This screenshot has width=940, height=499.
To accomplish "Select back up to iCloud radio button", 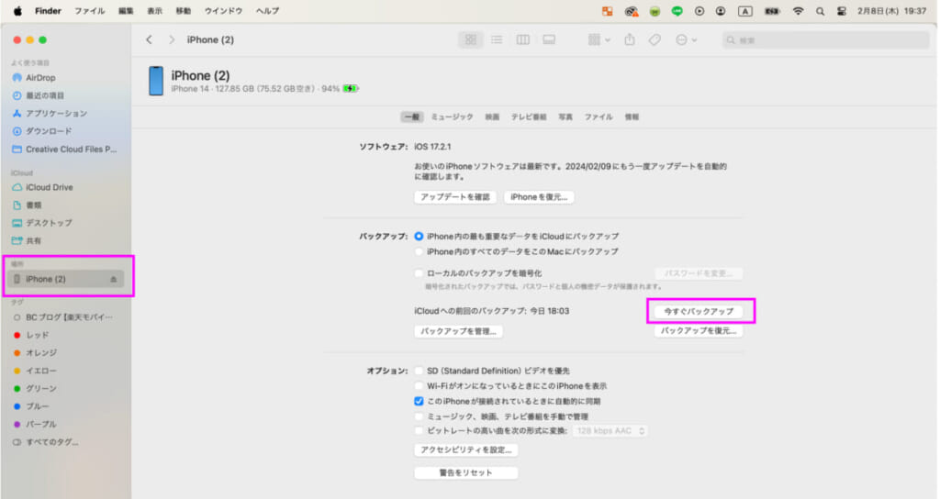I will click(419, 237).
